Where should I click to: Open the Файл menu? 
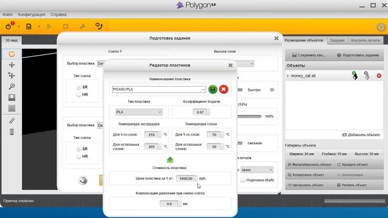pos(7,15)
